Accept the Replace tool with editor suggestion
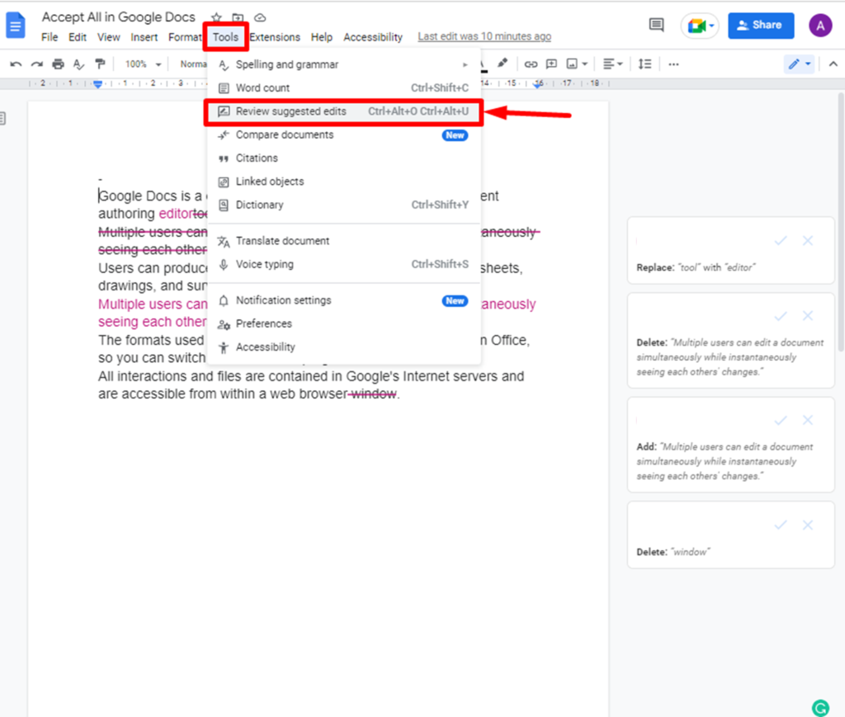Viewport: 845px width, 717px height. (x=781, y=241)
